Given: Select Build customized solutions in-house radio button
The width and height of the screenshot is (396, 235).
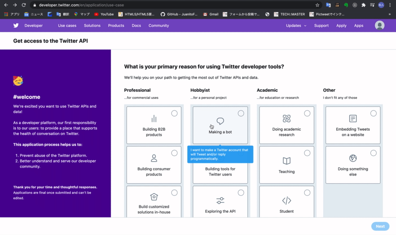Looking at the screenshot, I should (x=174, y=193).
